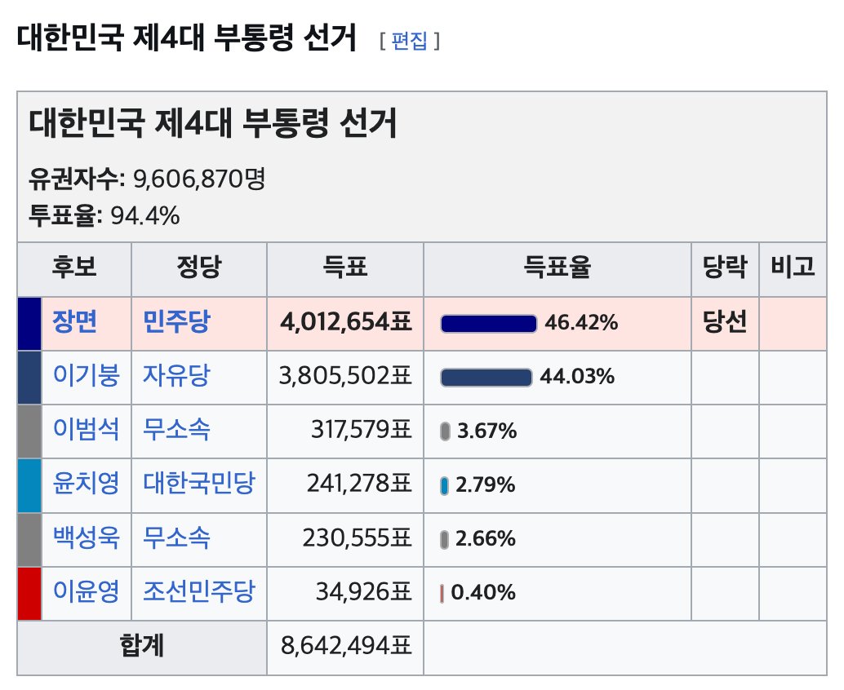The height and width of the screenshot is (690, 844).
Task: Open the 조선민주당 party link
Action: click(x=198, y=592)
